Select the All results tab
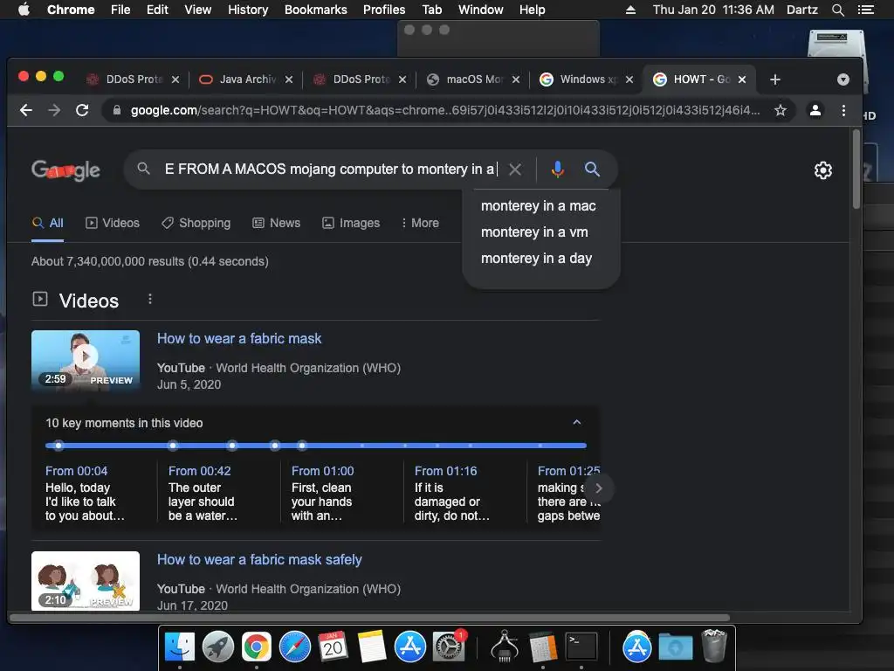 tap(47, 223)
